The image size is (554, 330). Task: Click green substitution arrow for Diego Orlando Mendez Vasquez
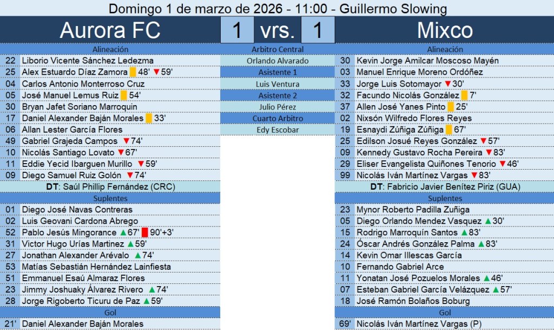487,221
